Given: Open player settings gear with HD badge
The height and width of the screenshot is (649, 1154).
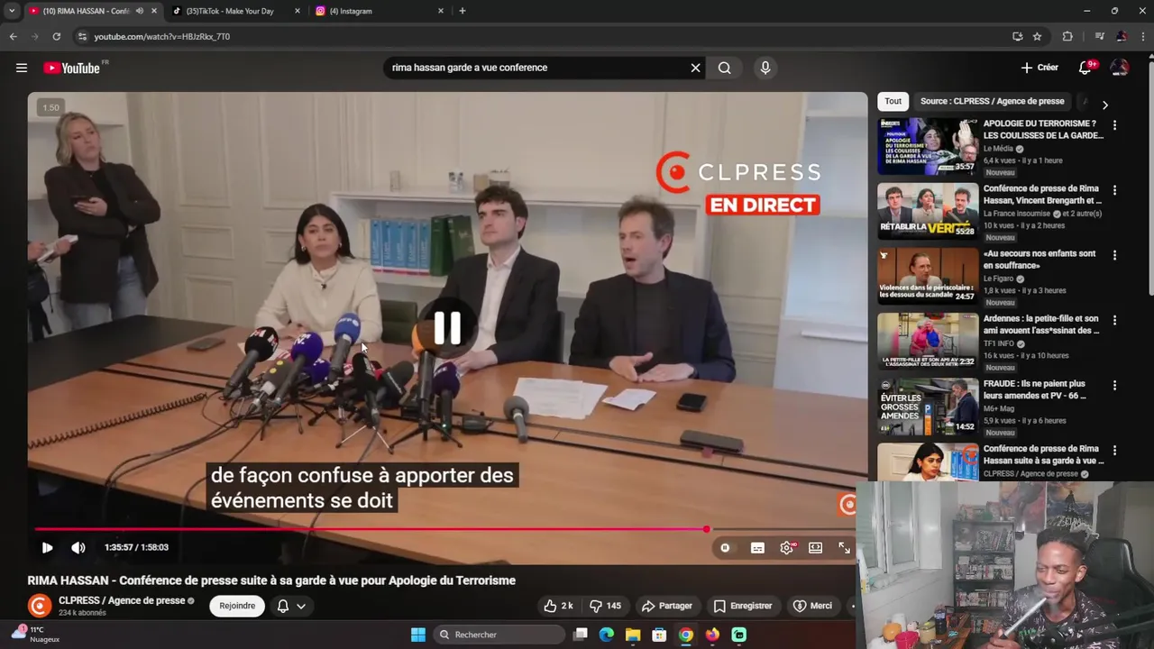Looking at the screenshot, I should coord(787,547).
